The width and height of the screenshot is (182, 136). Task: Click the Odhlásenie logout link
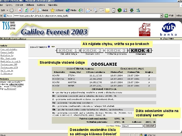(x=7, y=73)
